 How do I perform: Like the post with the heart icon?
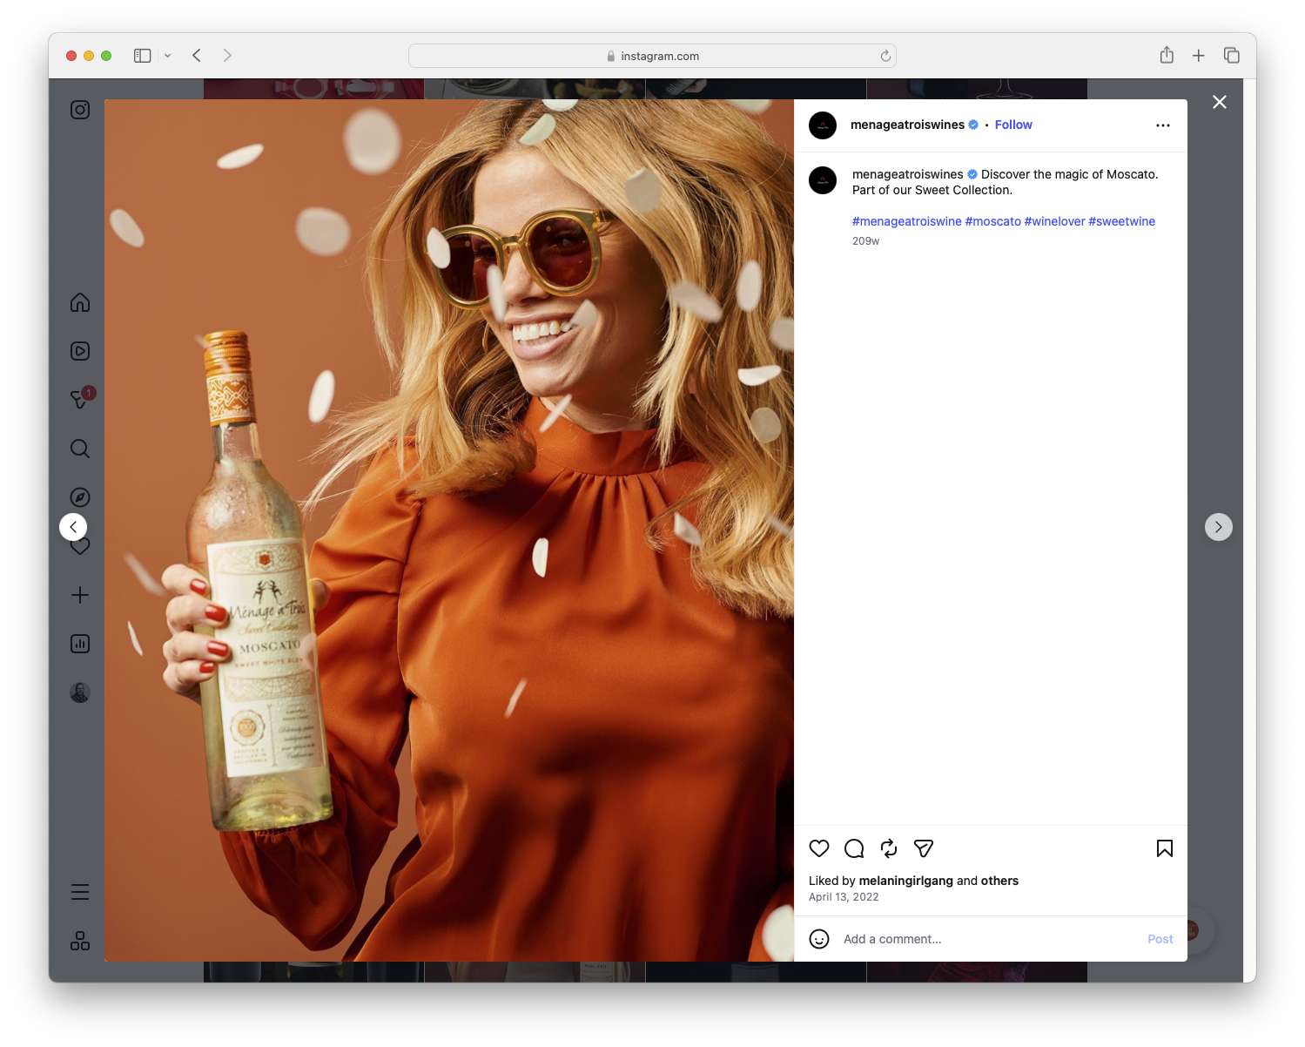tap(818, 848)
